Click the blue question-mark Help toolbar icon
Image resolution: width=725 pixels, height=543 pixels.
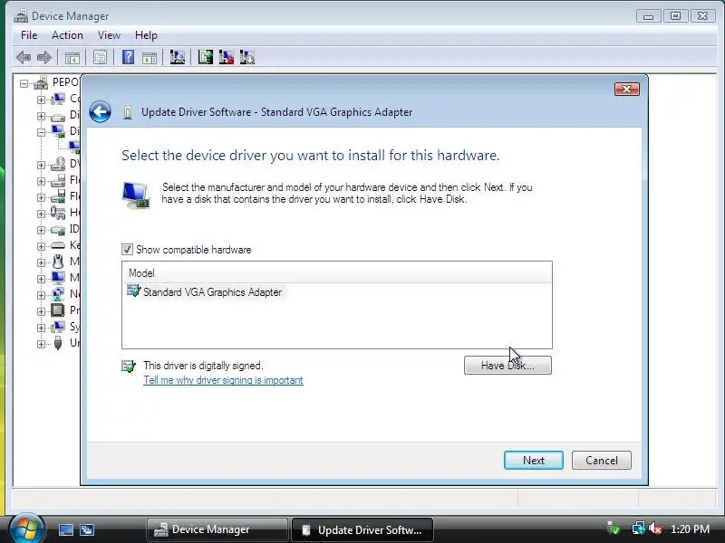pos(128,58)
